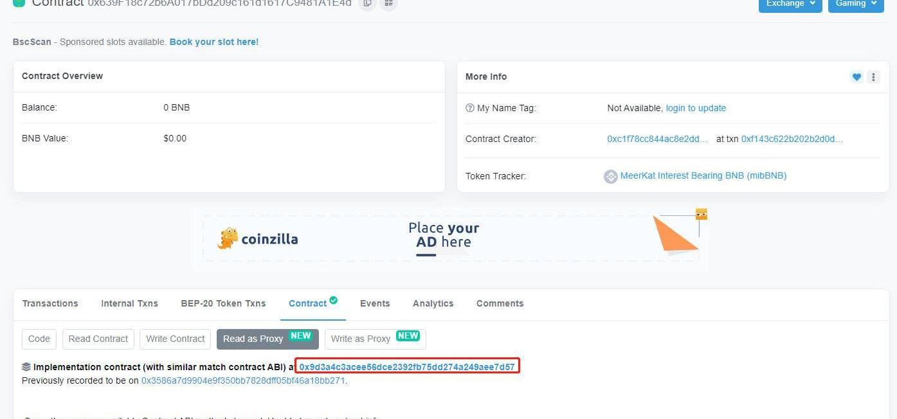This screenshot has width=897, height=419.
Task: Open Read Contract view
Action: (98, 339)
